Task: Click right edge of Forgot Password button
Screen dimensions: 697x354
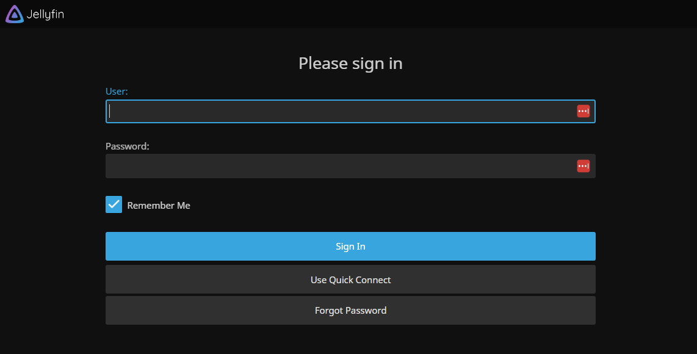Action: [x=590, y=311]
